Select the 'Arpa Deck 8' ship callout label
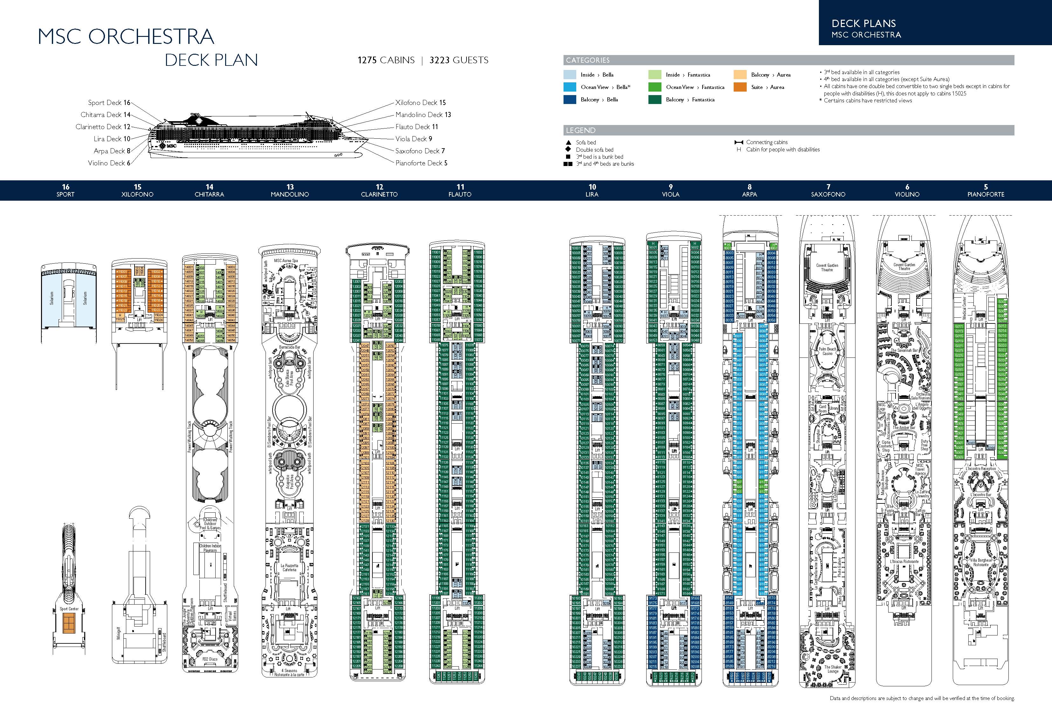Image resolution: width=1052 pixels, height=714 pixels. point(112,151)
